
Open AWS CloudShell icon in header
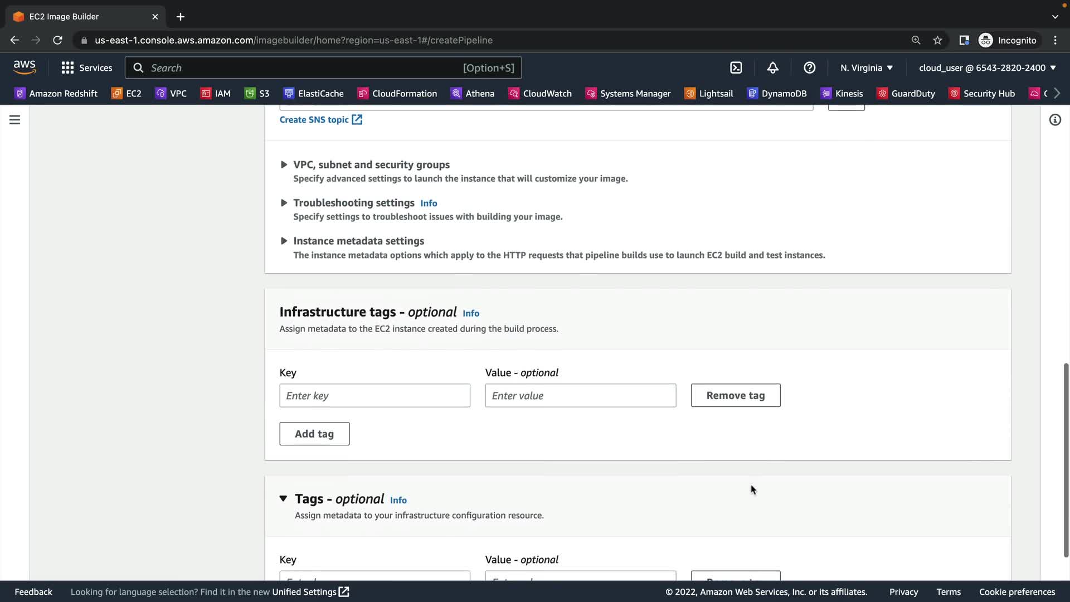736,67
